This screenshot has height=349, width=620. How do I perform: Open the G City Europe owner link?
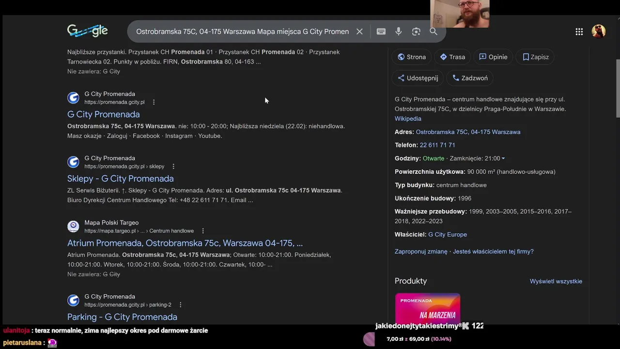pos(448,235)
